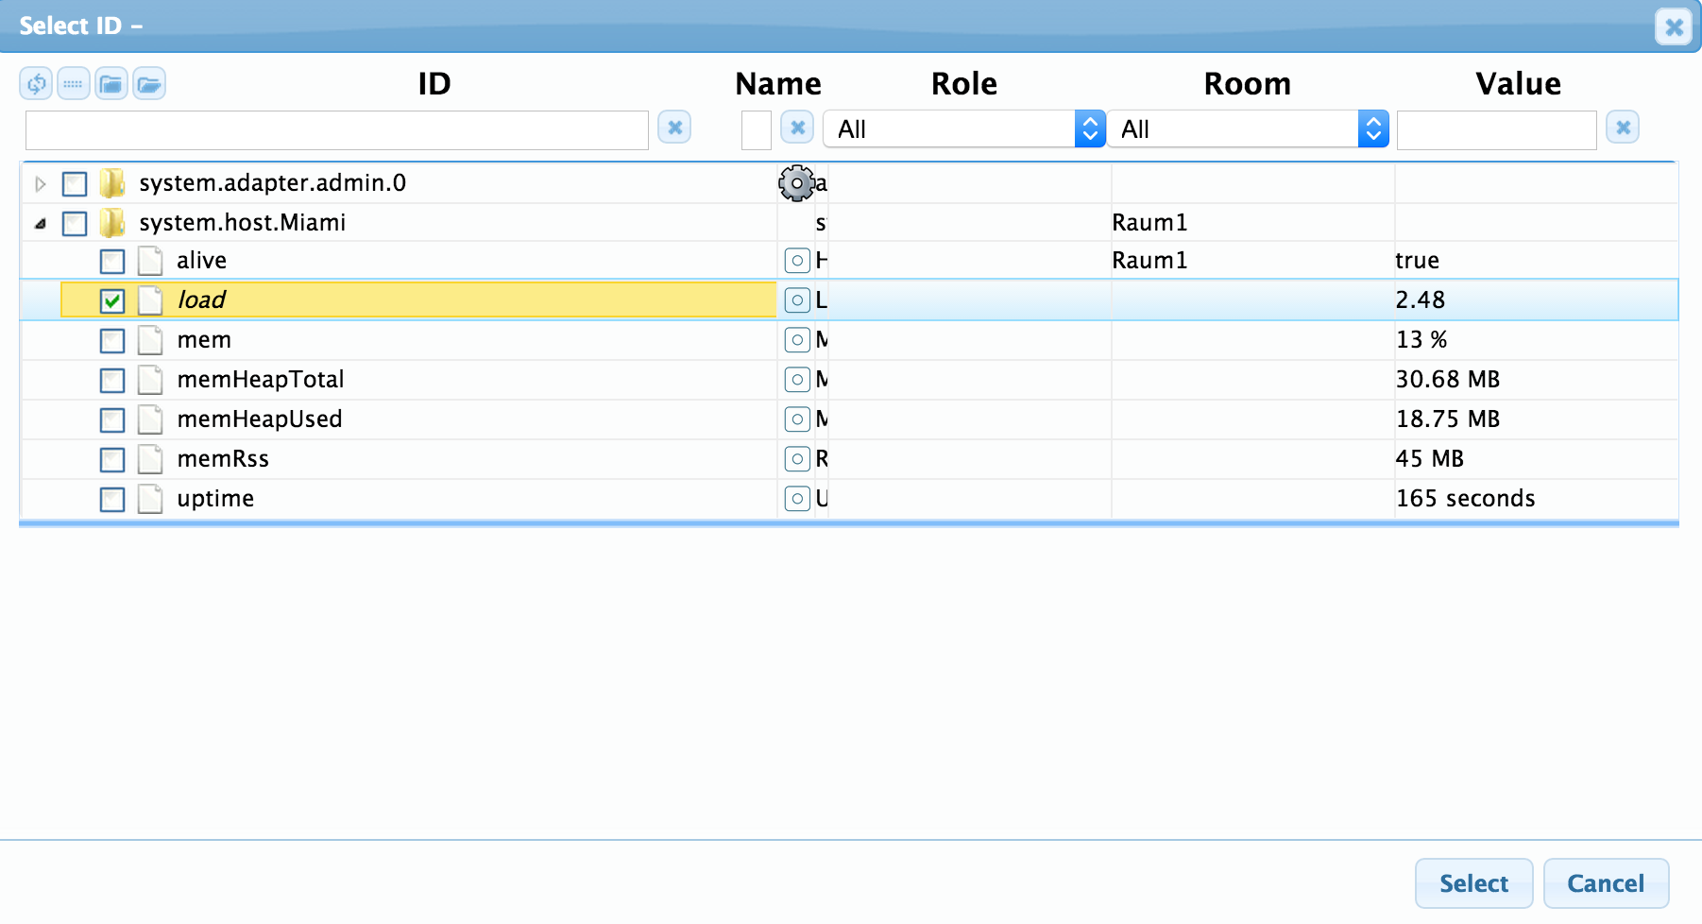Open the Room filter dropdown
Screen dimensions: 1702x924
[x=1248, y=128]
